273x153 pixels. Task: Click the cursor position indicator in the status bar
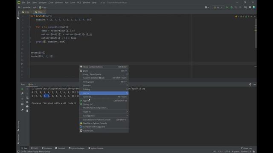214,152
